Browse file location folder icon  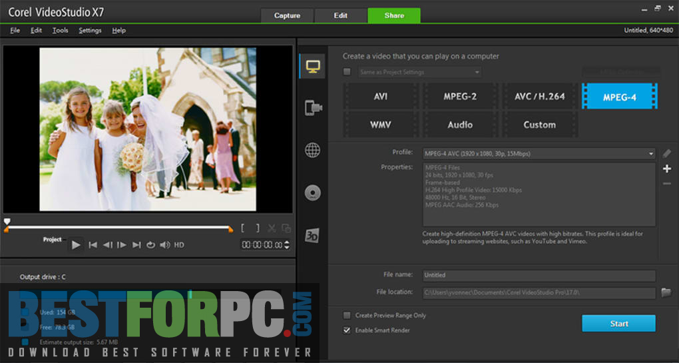pyautogui.click(x=666, y=293)
